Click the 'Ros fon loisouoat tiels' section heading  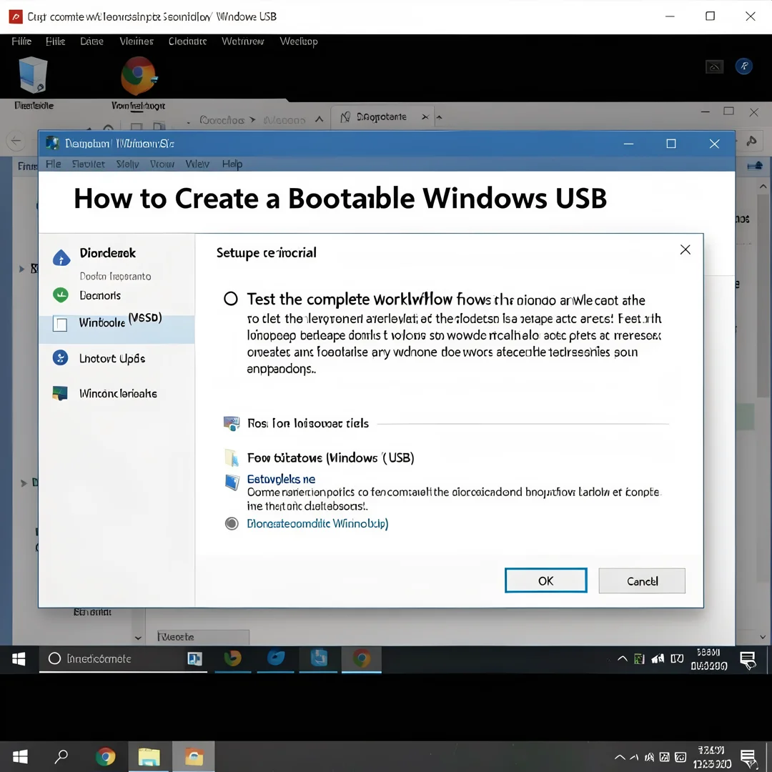(x=307, y=423)
